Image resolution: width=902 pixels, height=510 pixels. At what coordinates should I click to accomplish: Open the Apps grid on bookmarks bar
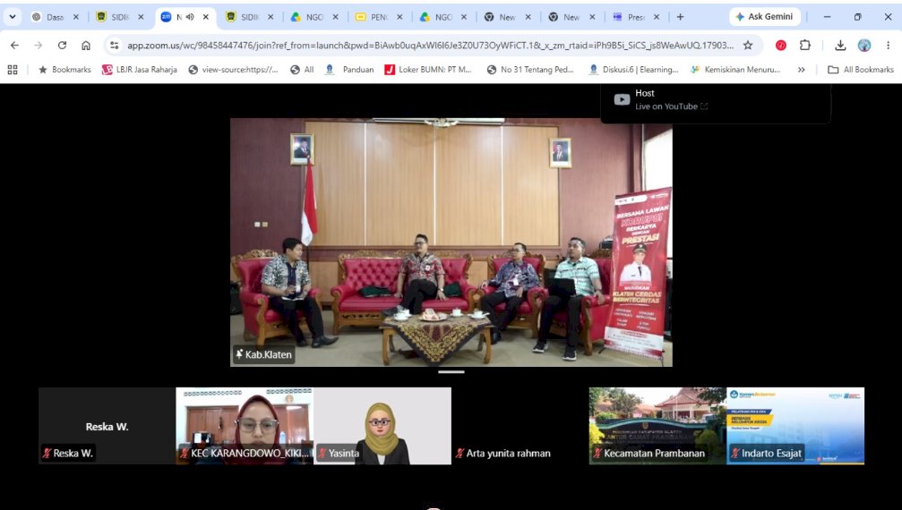[12, 70]
